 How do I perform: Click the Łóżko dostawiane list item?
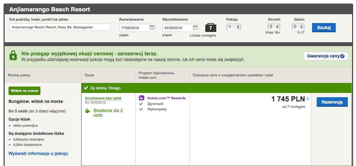pos(27,145)
